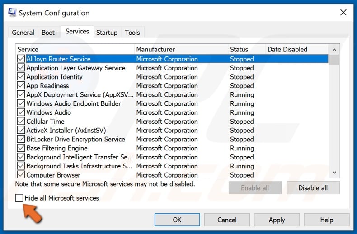
Task: Select the Application Layer Gateway Service name
Action: tap(76, 68)
